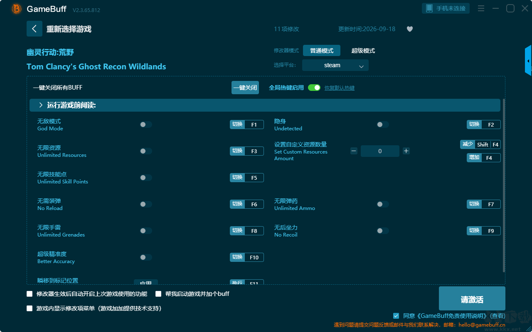Toggle No Reload switch

pyautogui.click(x=146, y=204)
